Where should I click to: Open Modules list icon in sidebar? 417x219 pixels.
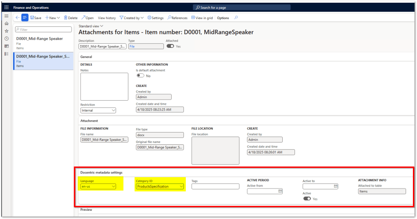[6, 54]
